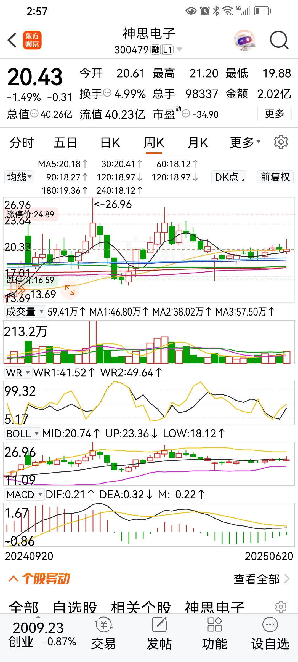Open the 前复权 adjustment selector
Viewport: 298px width, 662px height.
point(275,177)
